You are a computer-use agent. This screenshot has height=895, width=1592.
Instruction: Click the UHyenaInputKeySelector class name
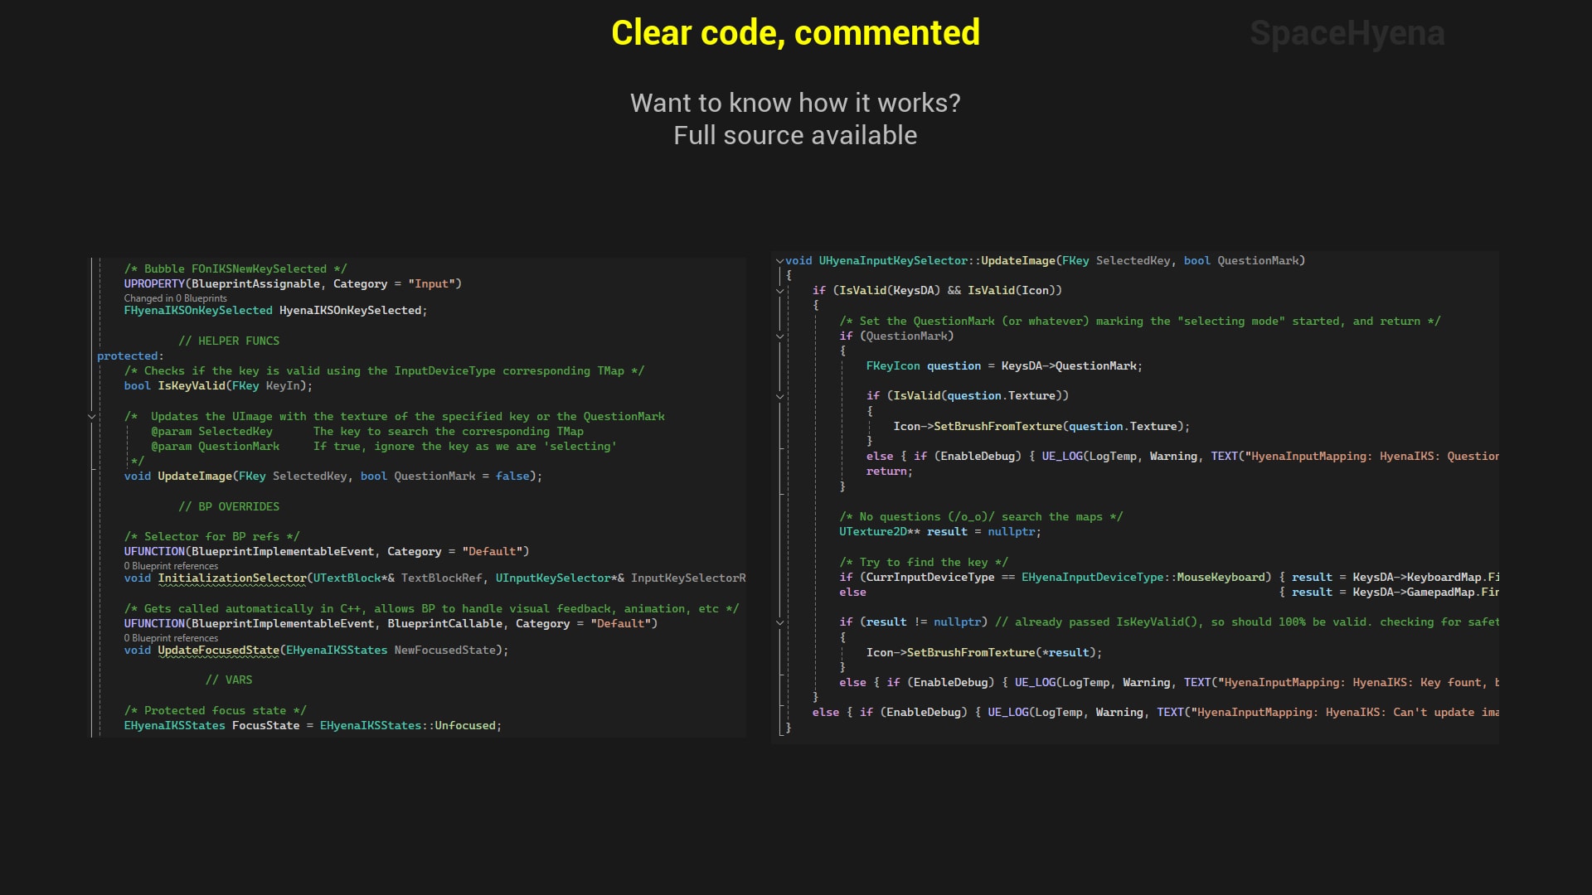click(893, 261)
